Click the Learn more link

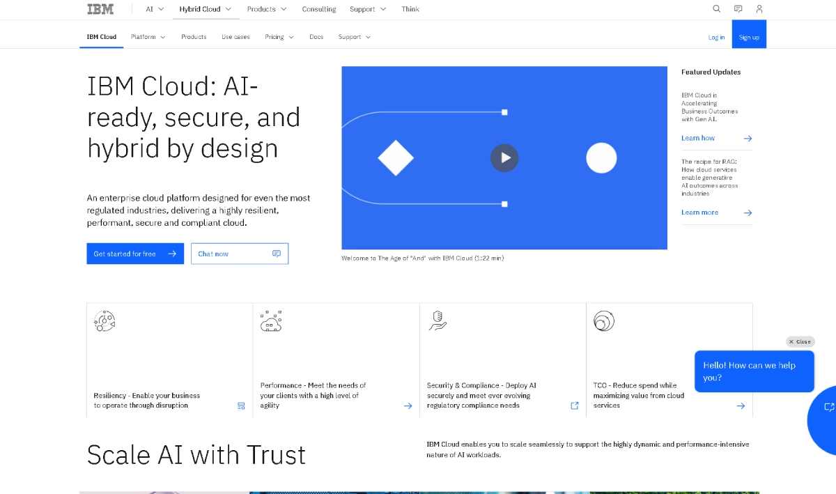point(699,213)
